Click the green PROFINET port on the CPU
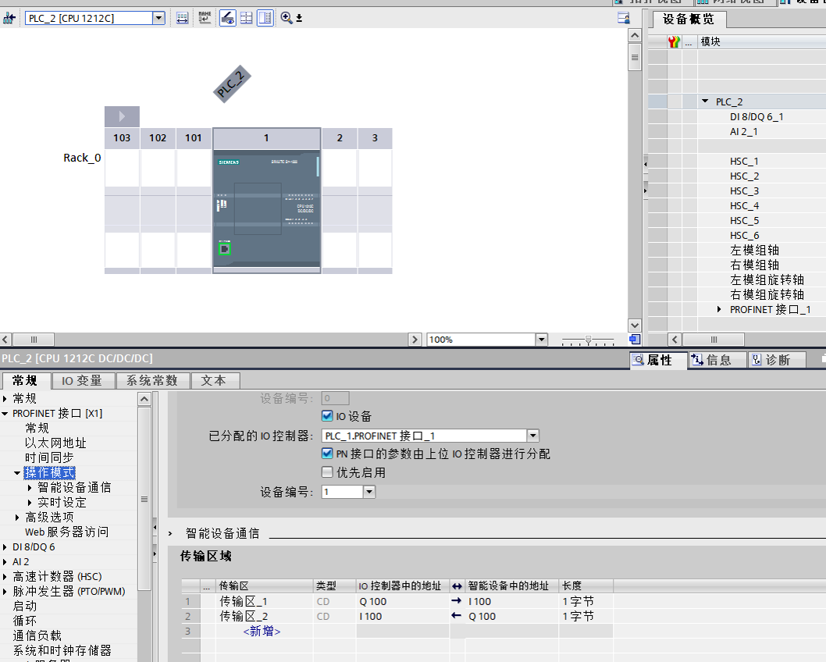Image resolution: width=826 pixels, height=662 pixels. pyautogui.click(x=224, y=248)
